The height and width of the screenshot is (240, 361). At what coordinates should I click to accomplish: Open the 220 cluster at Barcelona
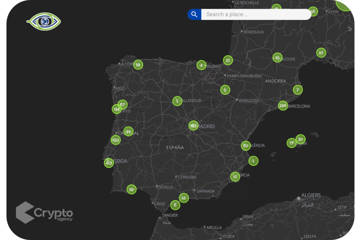283,106
